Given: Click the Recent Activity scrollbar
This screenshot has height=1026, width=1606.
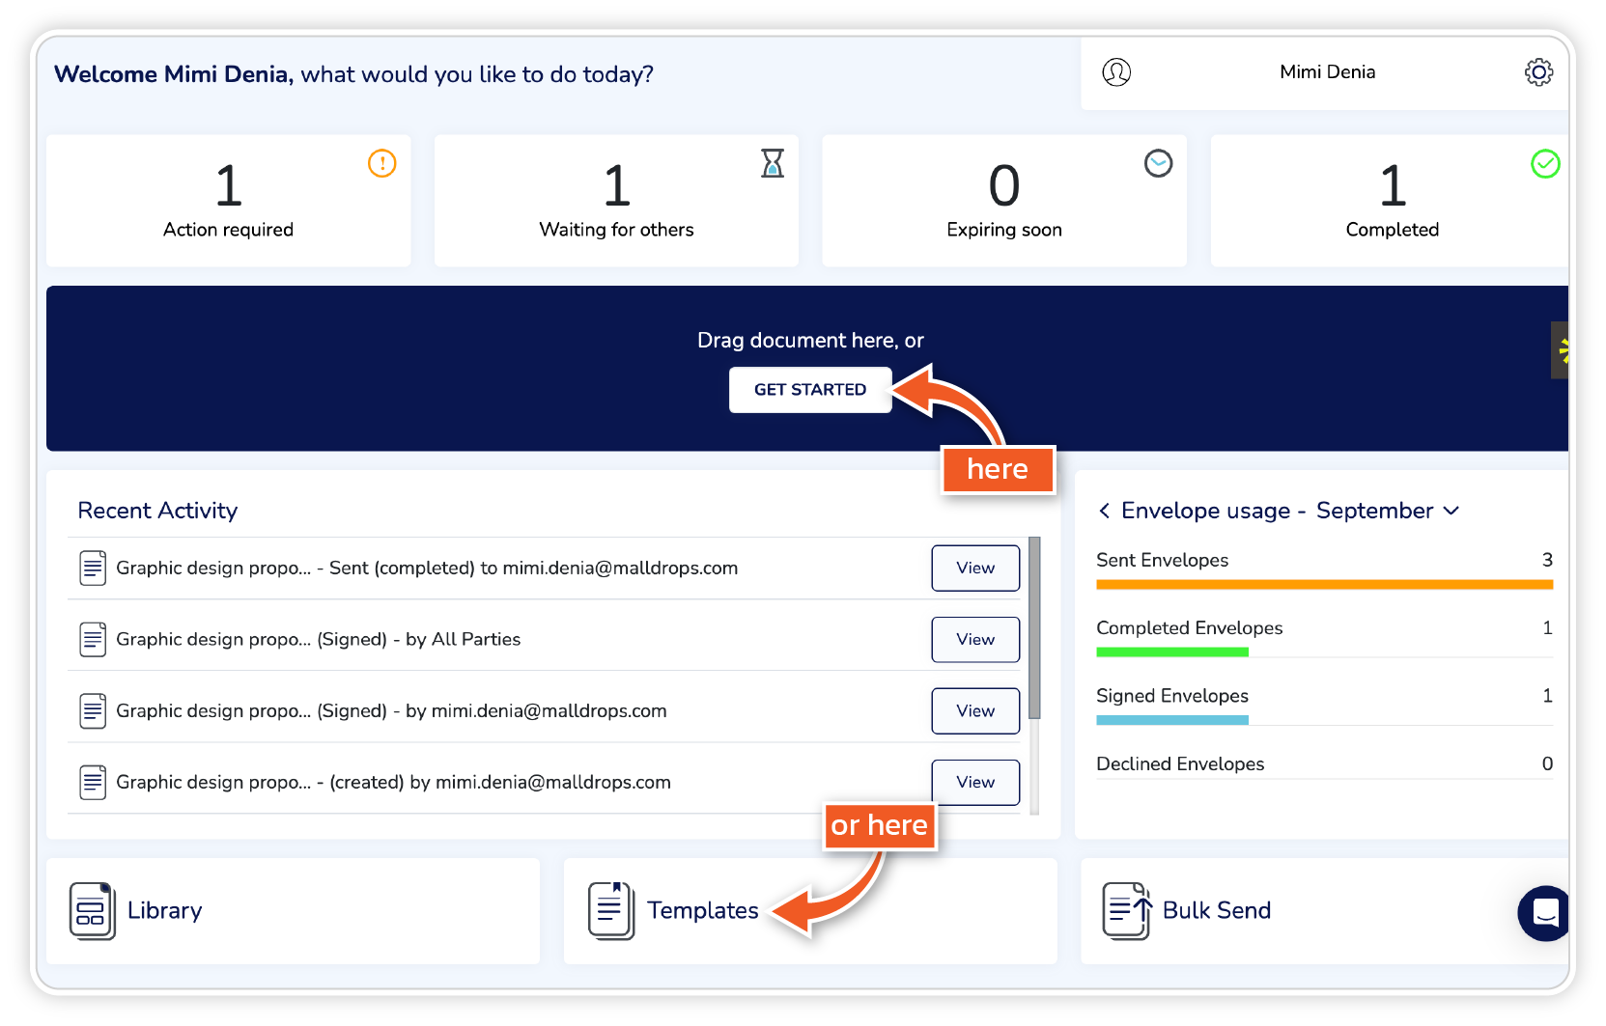Looking at the screenshot, I should click(1034, 627).
